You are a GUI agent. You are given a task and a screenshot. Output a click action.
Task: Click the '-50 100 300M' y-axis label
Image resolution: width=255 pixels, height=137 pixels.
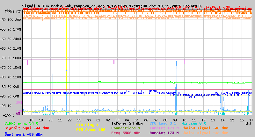pyautogui.click(x=11, y=20)
